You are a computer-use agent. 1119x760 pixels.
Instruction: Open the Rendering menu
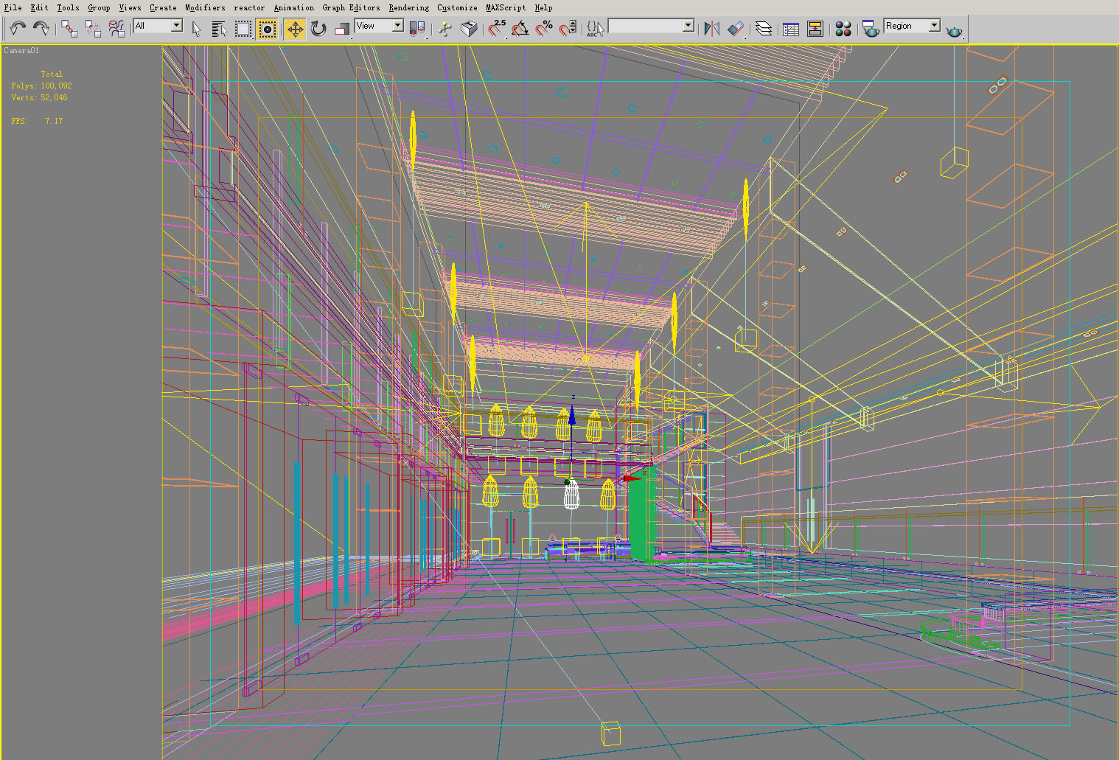tap(408, 7)
